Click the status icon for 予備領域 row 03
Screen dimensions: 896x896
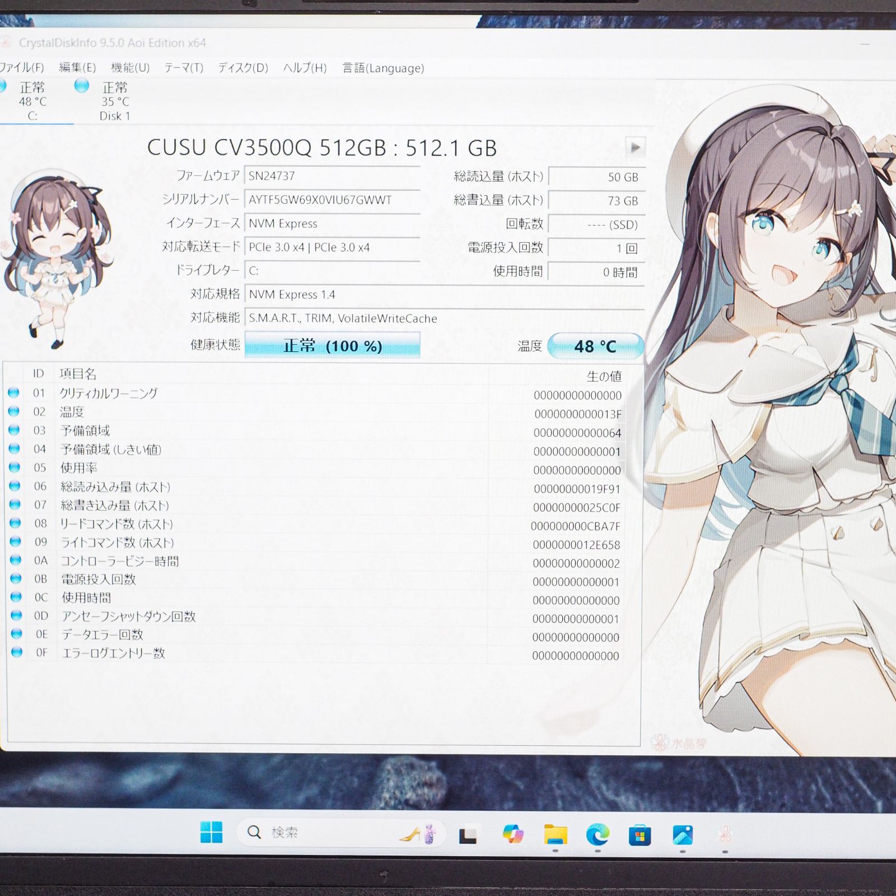tap(14, 430)
